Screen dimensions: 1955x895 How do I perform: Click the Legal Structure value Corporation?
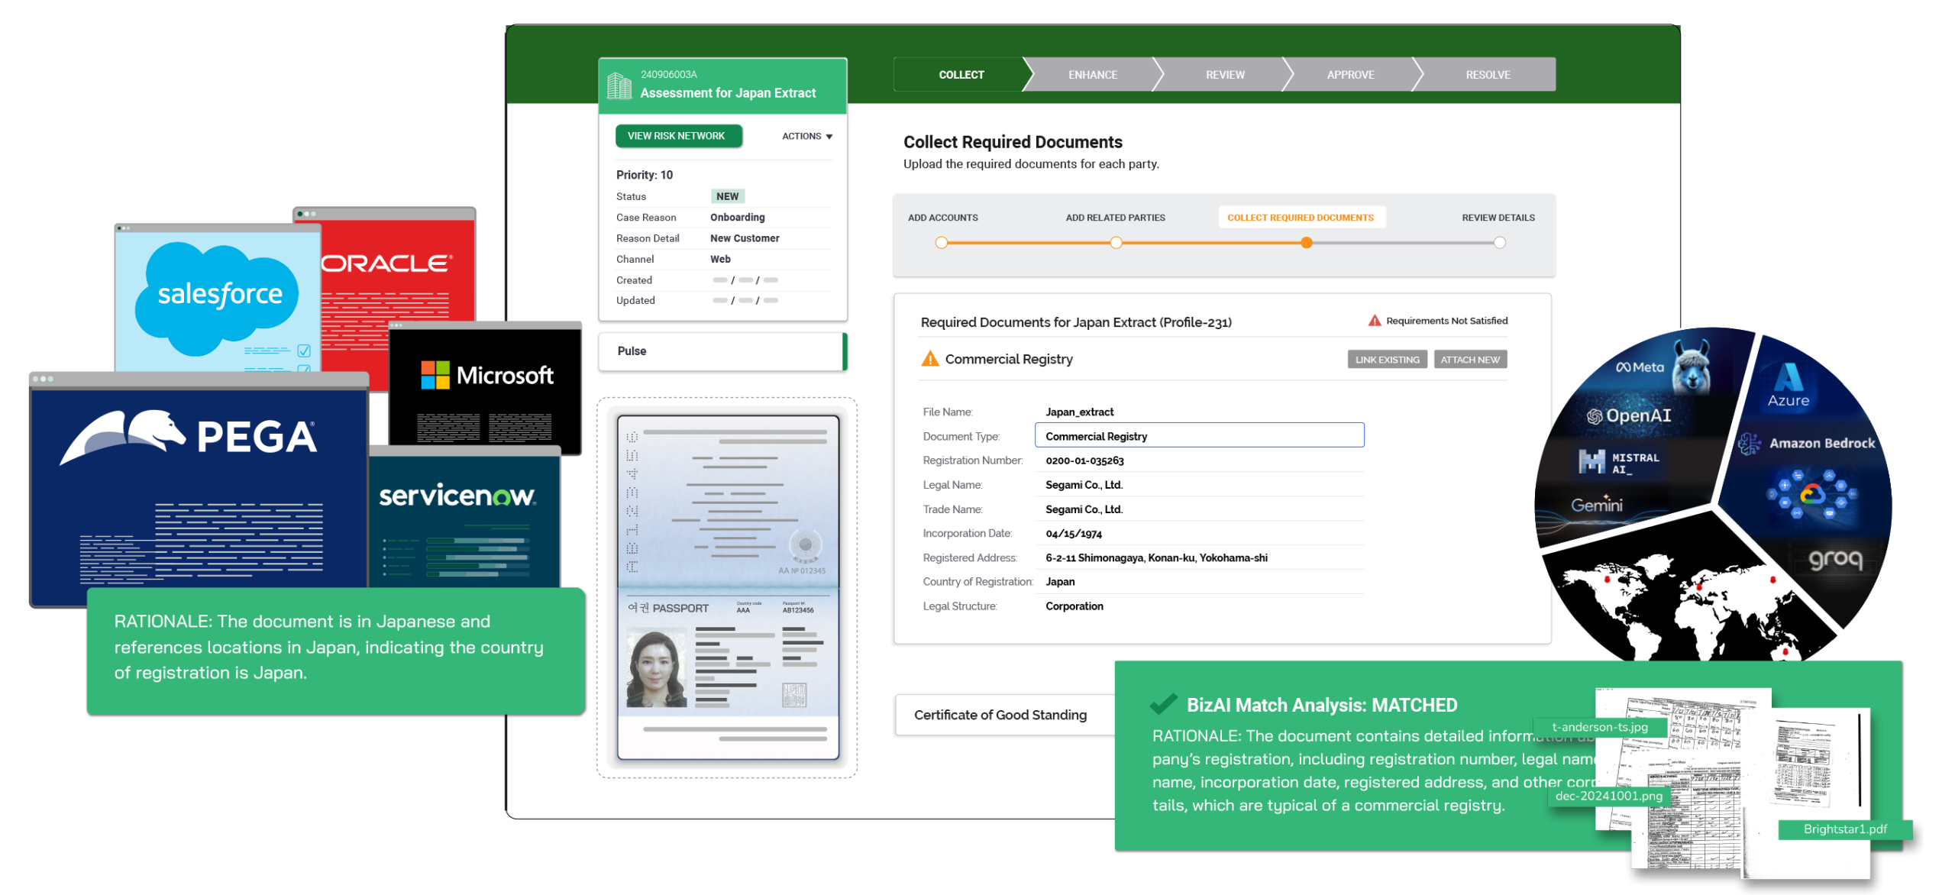click(x=1074, y=606)
